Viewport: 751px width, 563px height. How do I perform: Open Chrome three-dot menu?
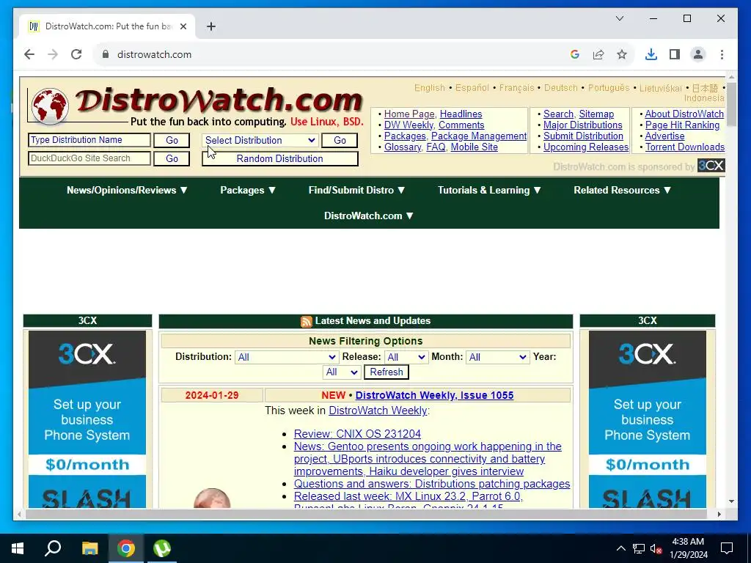[x=722, y=54]
